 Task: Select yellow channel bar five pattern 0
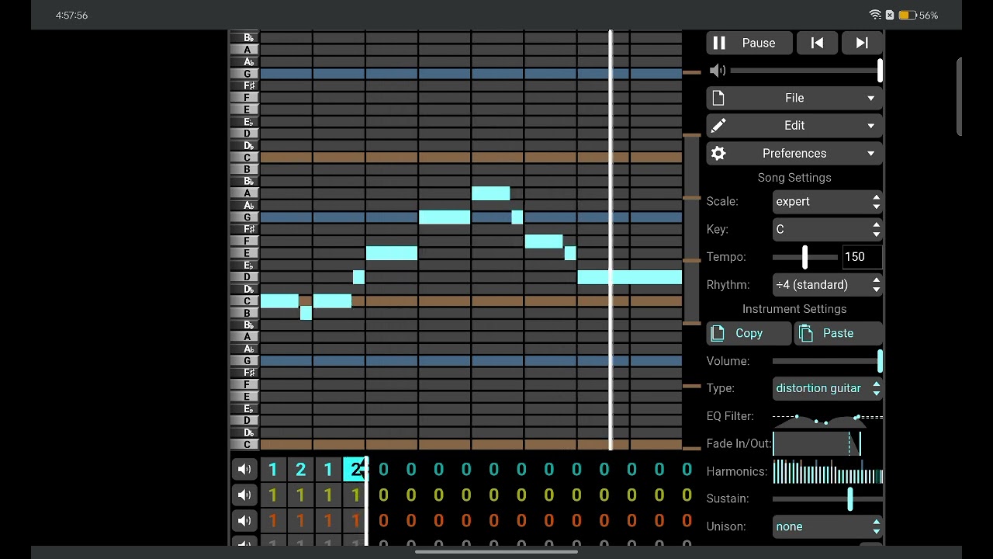point(383,495)
